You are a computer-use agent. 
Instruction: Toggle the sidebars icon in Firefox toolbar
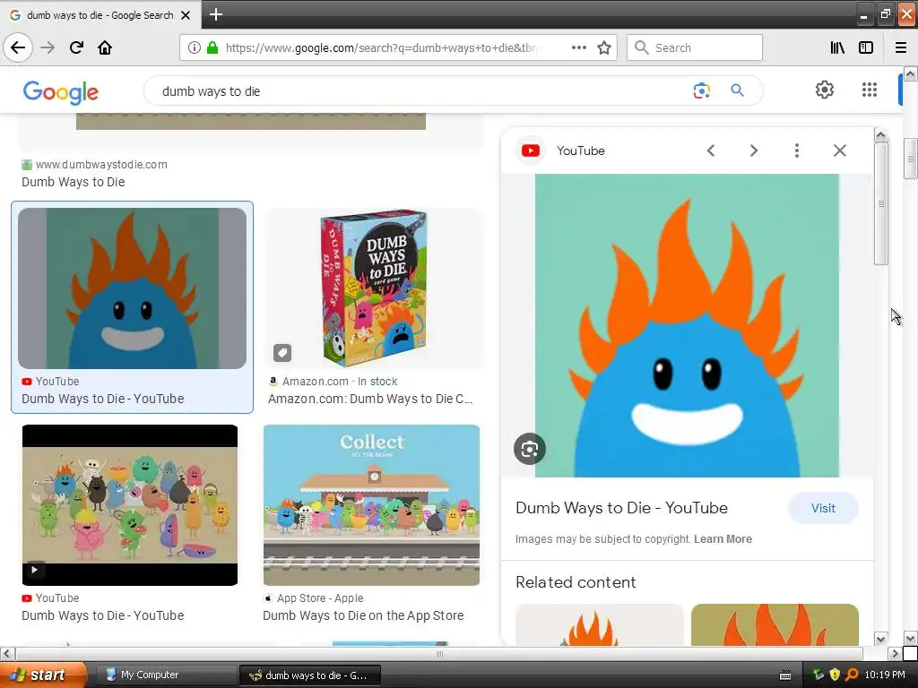click(866, 47)
